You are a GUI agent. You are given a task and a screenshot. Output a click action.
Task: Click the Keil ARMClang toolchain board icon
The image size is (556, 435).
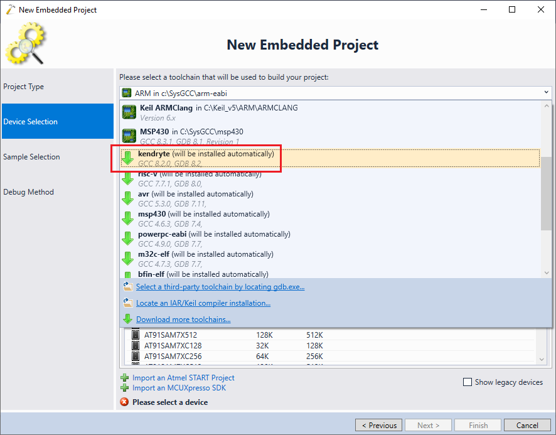129,112
